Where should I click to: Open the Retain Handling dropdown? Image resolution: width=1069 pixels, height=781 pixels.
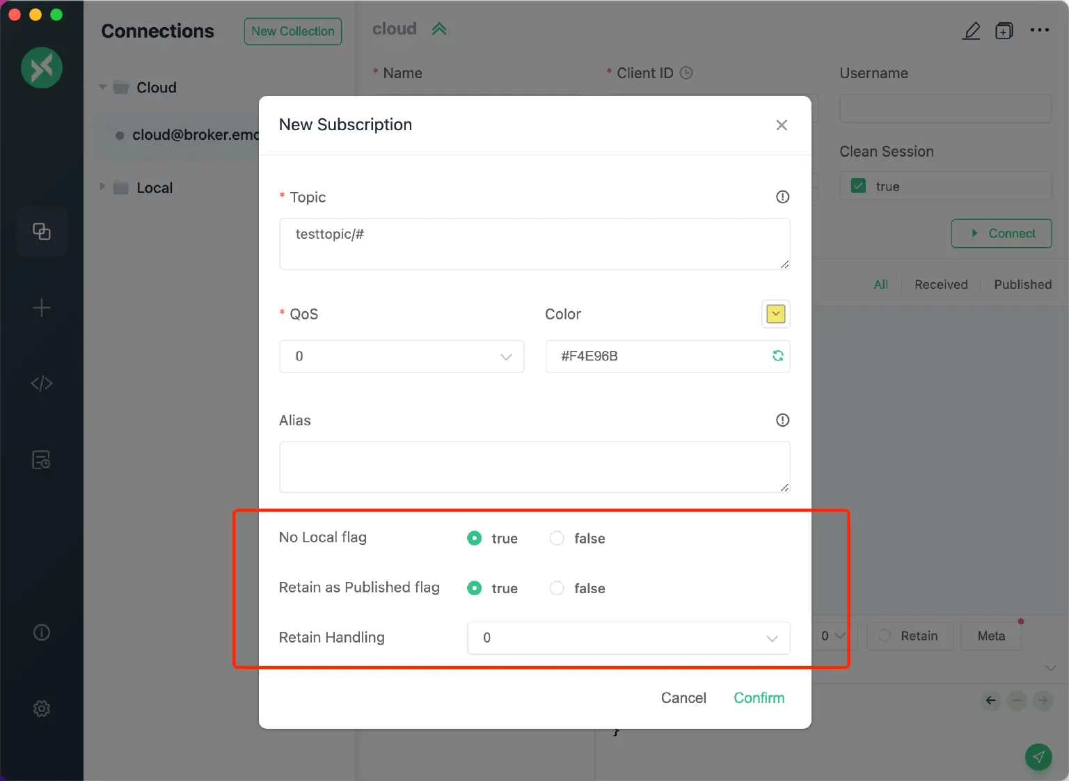pyautogui.click(x=628, y=638)
